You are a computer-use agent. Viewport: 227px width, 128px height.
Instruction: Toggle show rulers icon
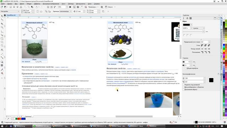74,7
